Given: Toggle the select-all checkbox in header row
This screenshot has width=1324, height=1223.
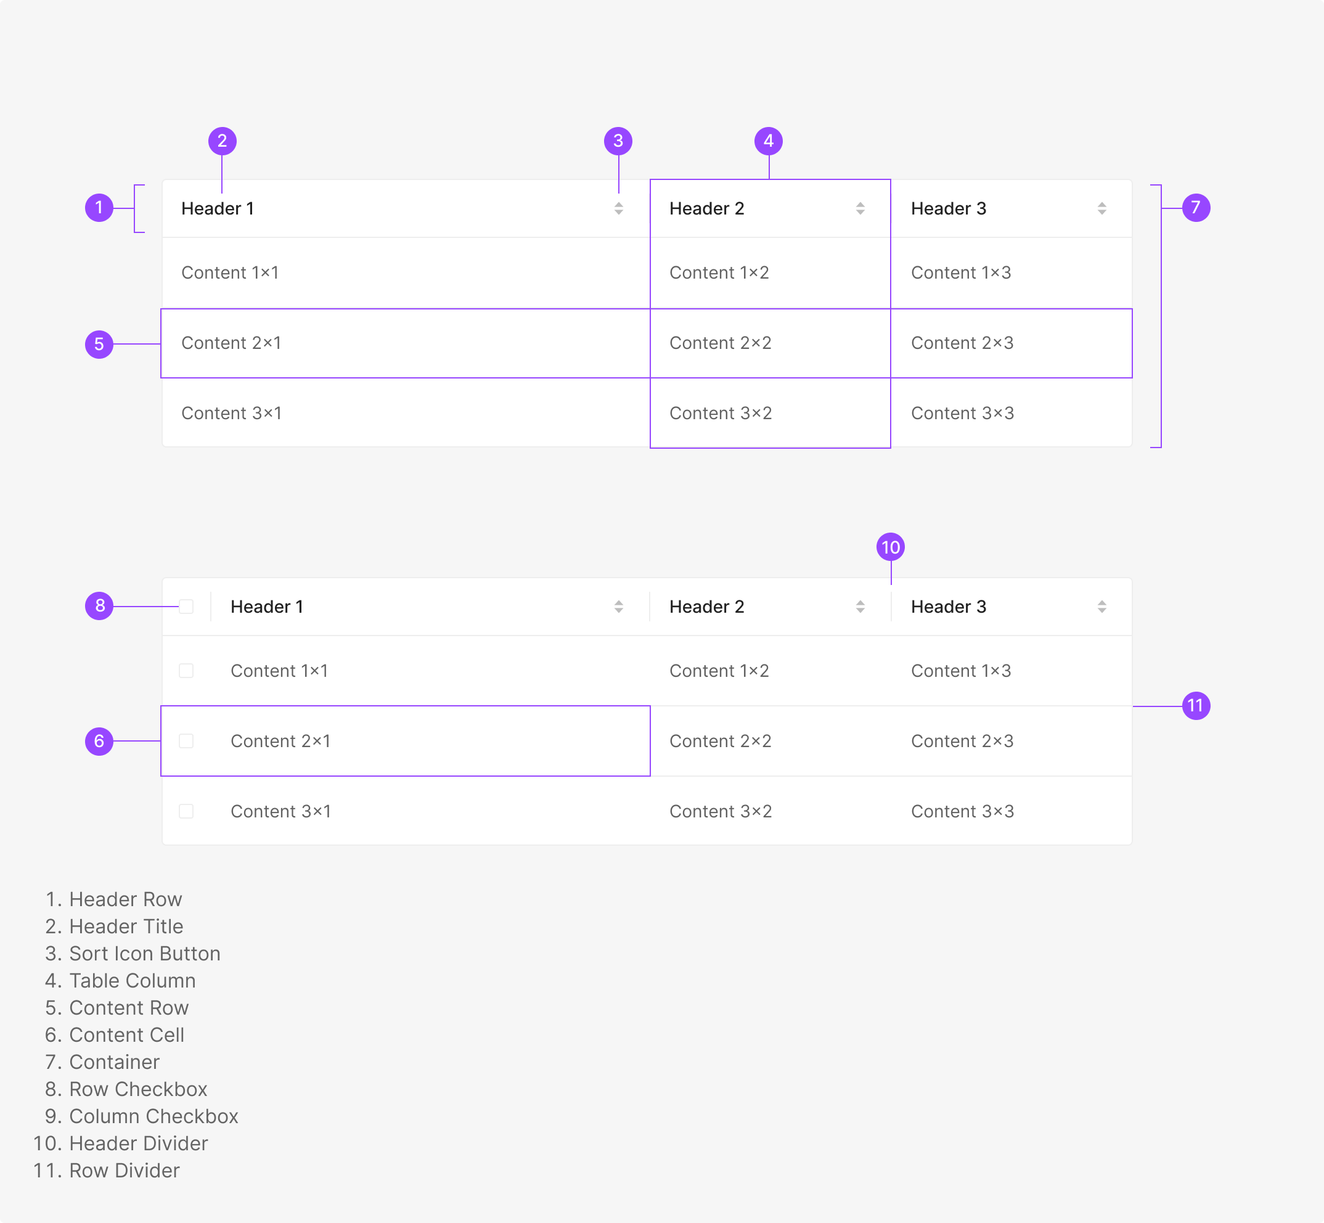Looking at the screenshot, I should (187, 607).
